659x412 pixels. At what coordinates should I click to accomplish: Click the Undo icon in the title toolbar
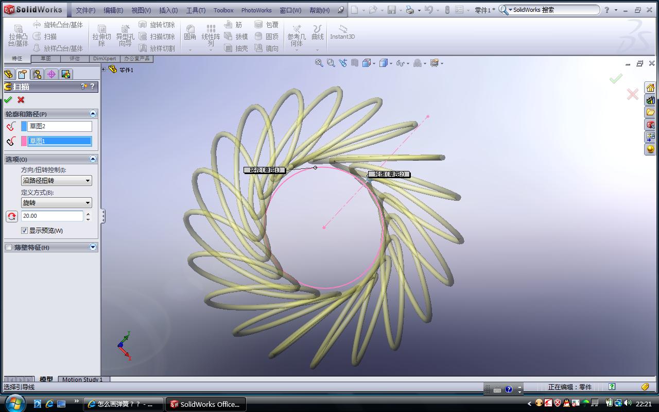(x=428, y=10)
